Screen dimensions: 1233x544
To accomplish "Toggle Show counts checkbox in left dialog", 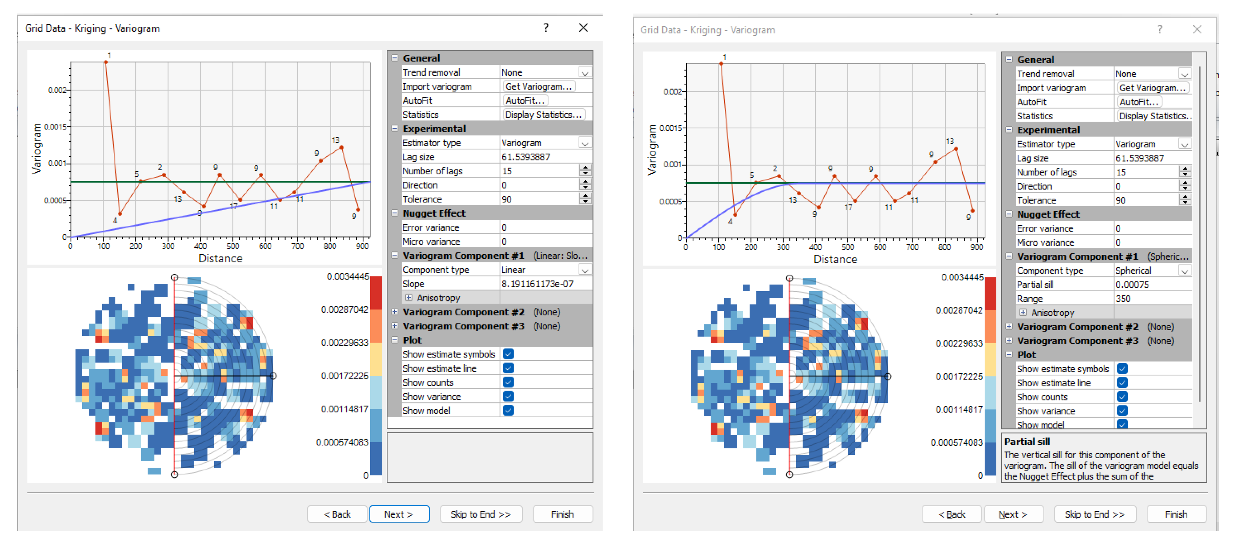I will click(x=508, y=382).
